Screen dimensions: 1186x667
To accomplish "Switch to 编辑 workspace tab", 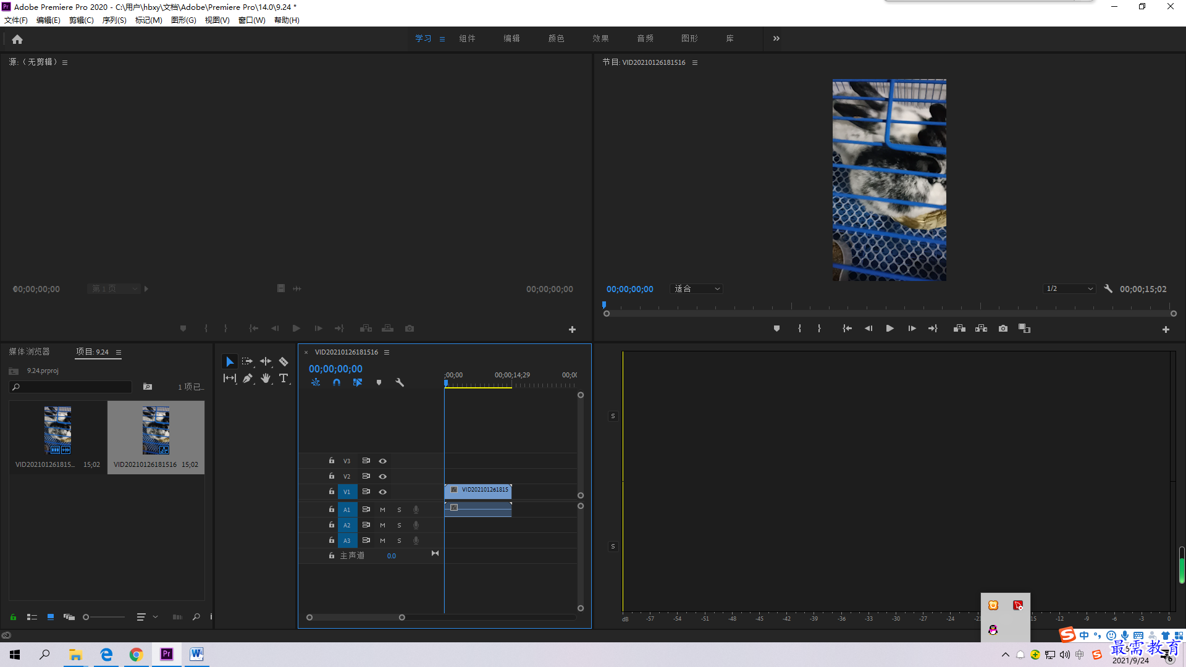I will [511, 38].
